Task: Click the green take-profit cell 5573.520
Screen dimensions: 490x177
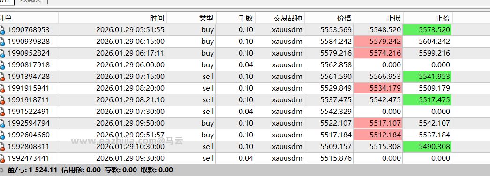Action: [x=427, y=30]
